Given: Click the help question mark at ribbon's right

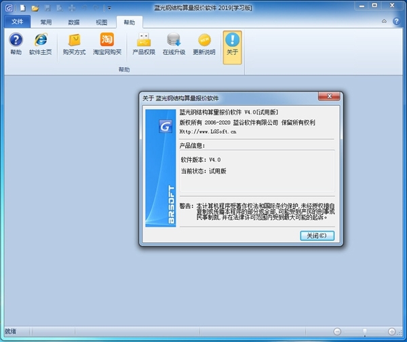Looking at the screenshot, I should point(396,21).
